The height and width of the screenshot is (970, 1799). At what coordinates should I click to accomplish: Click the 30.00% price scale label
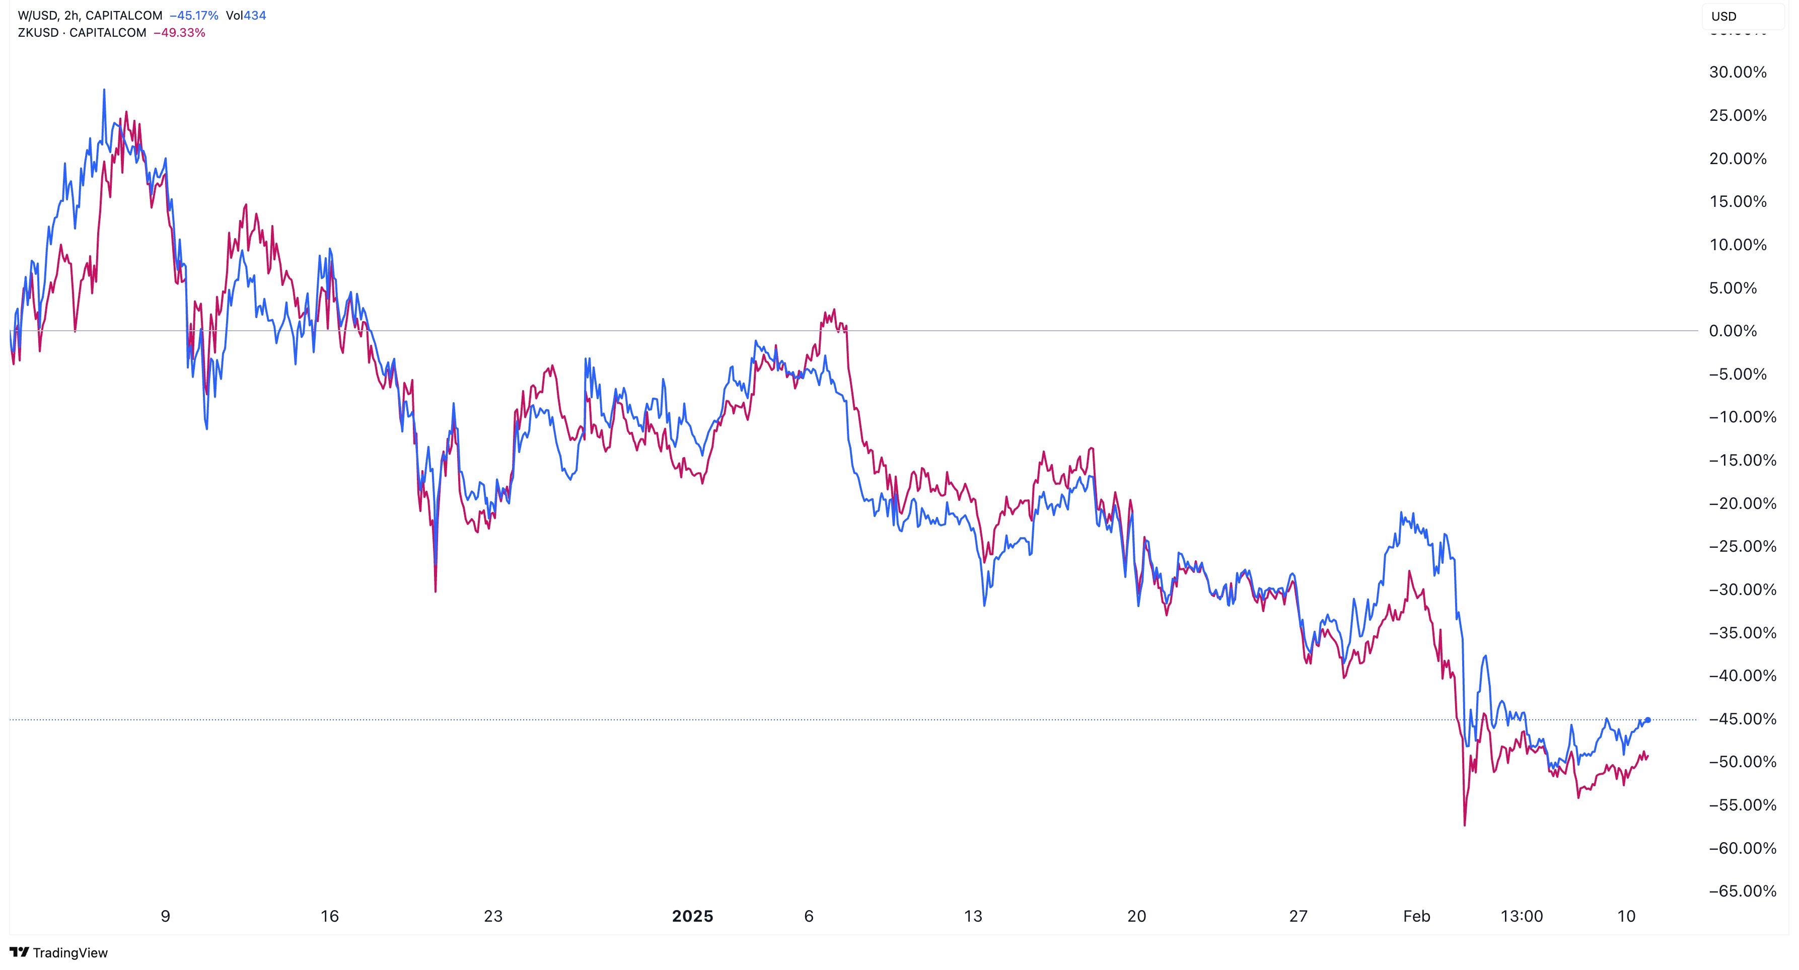1738,72
